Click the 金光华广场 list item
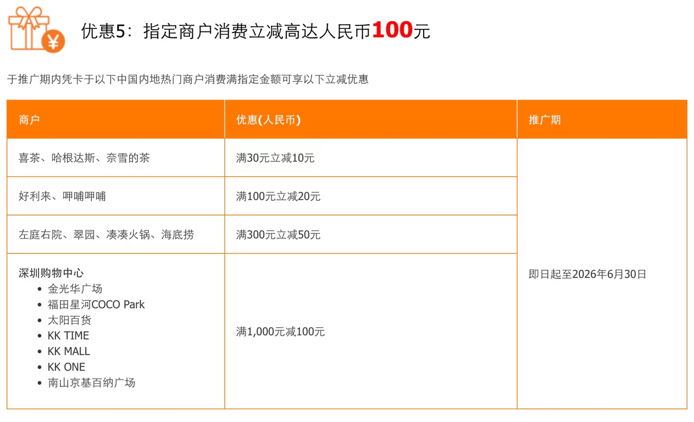The height and width of the screenshot is (422, 694). [75, 289]
